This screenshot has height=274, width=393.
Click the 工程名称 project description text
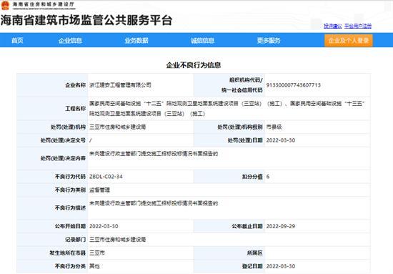coord(227,109)
